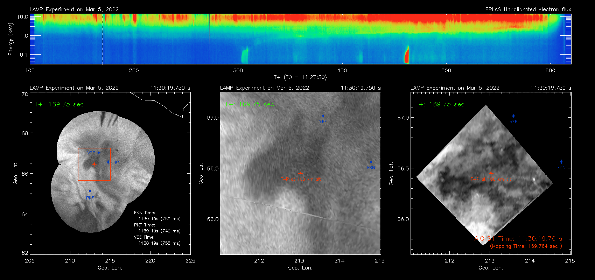The image size is (595, 280).
Task: Click the '67.0' latitude tick in the middle panel
Action: pyautogui.click(x=212, y=118)
